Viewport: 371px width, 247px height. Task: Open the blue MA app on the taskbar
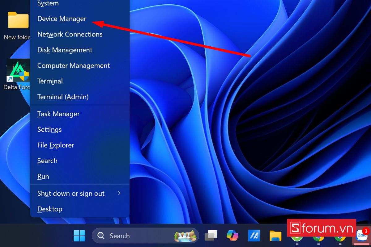pos(254,236)
